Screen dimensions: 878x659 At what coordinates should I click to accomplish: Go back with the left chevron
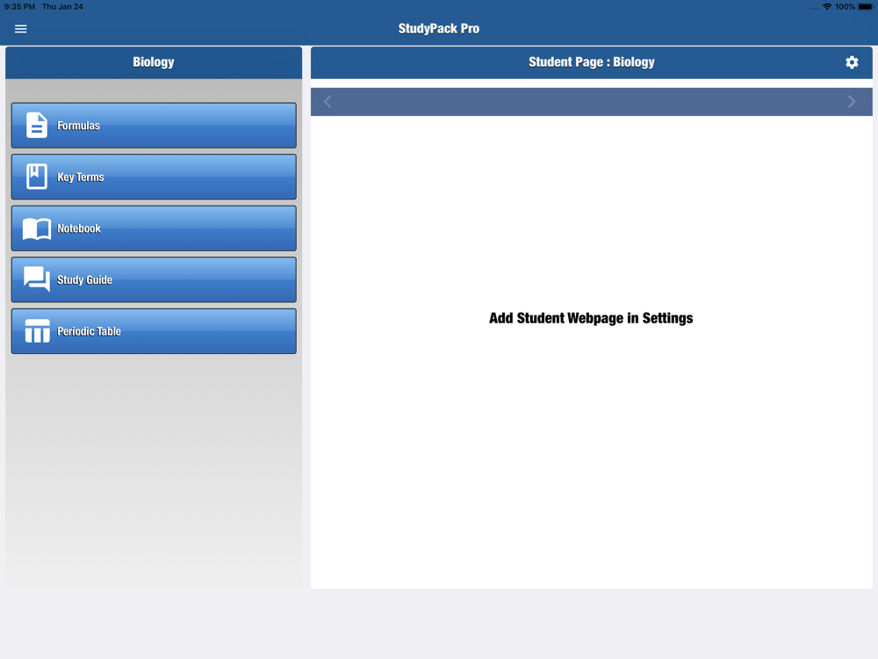point(327,101)
